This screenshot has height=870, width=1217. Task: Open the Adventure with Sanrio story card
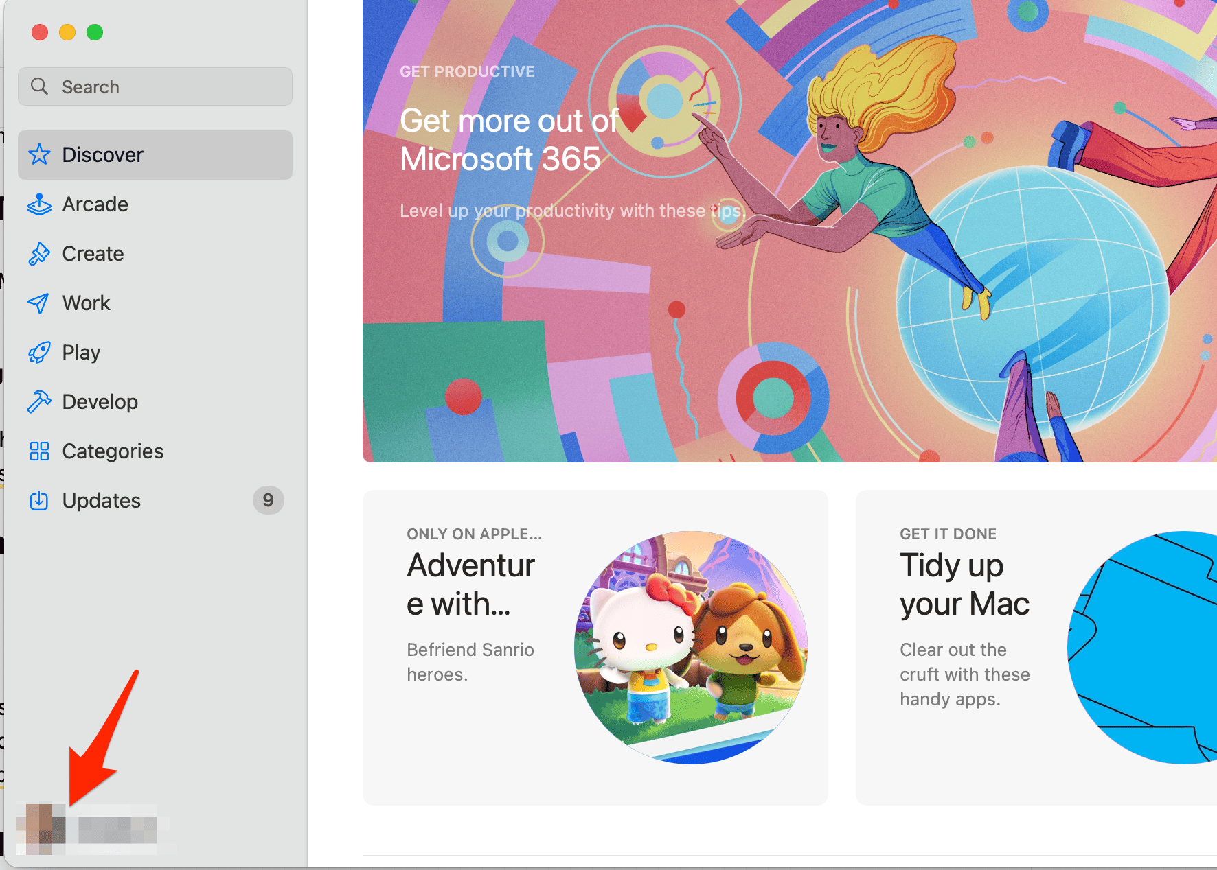[471, 585]
